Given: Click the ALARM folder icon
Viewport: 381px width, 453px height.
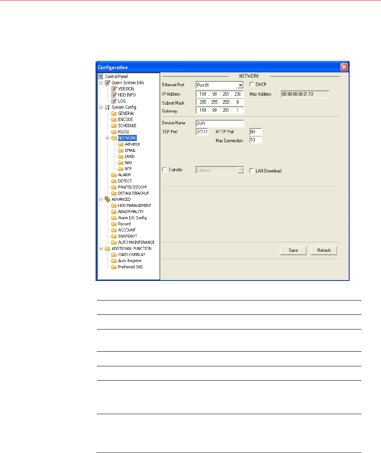Looking at the screenshot, I should coord(114,175).
